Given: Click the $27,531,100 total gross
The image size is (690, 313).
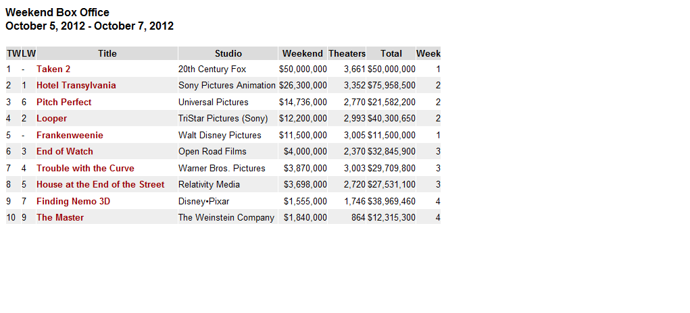Looking at the screenshot, I should pos(392,185).
